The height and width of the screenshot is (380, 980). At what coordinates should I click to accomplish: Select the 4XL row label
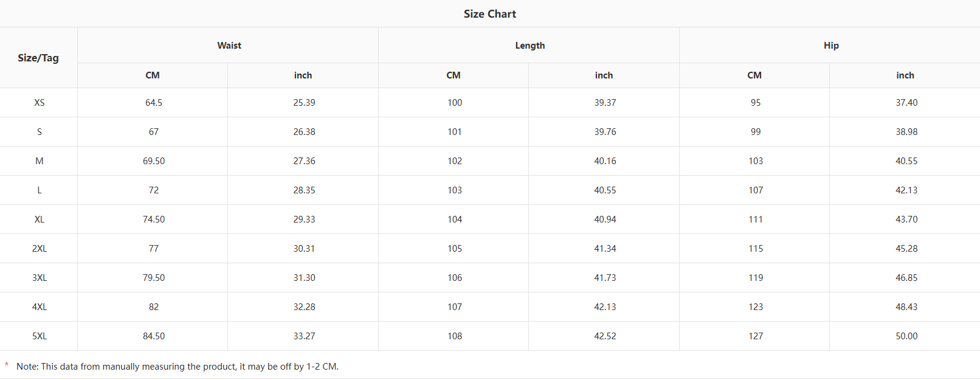click(40, 307)
